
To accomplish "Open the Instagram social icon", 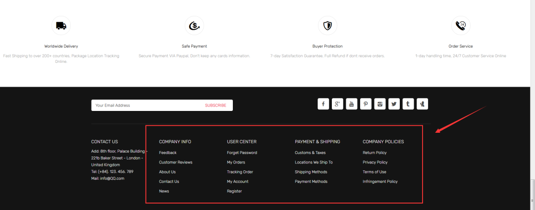I will coord(380,104).
